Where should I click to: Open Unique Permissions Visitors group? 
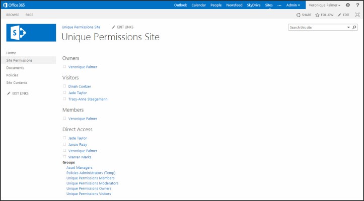(x=89, y=193)
